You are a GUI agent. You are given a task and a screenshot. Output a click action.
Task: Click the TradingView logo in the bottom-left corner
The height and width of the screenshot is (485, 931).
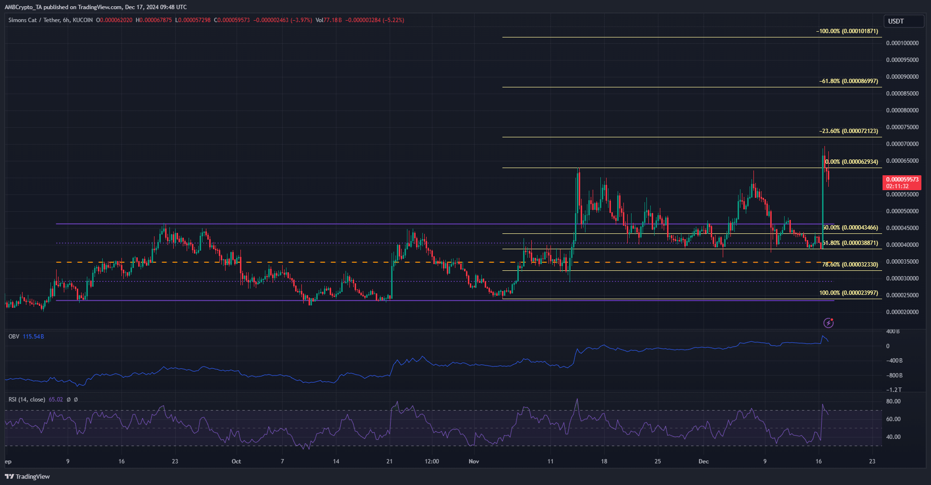(x=27, y=476)
